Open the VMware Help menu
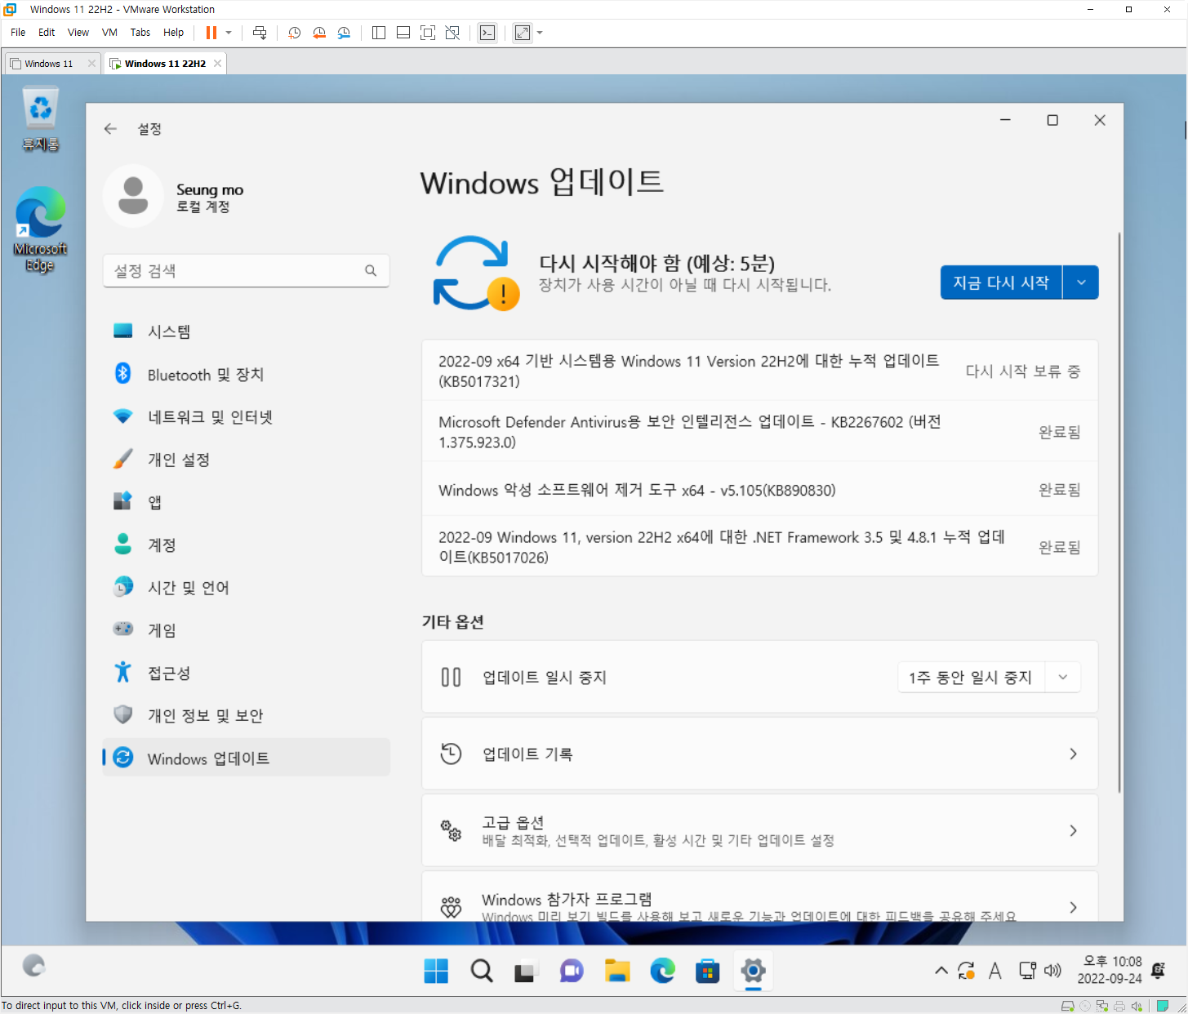The image size is (1188, 1014). [173, 33]
